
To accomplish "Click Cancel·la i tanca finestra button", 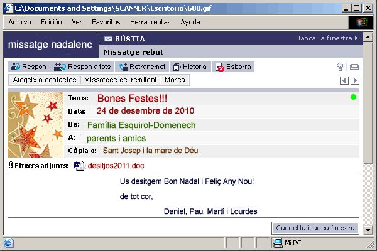I will coord(315,228).
